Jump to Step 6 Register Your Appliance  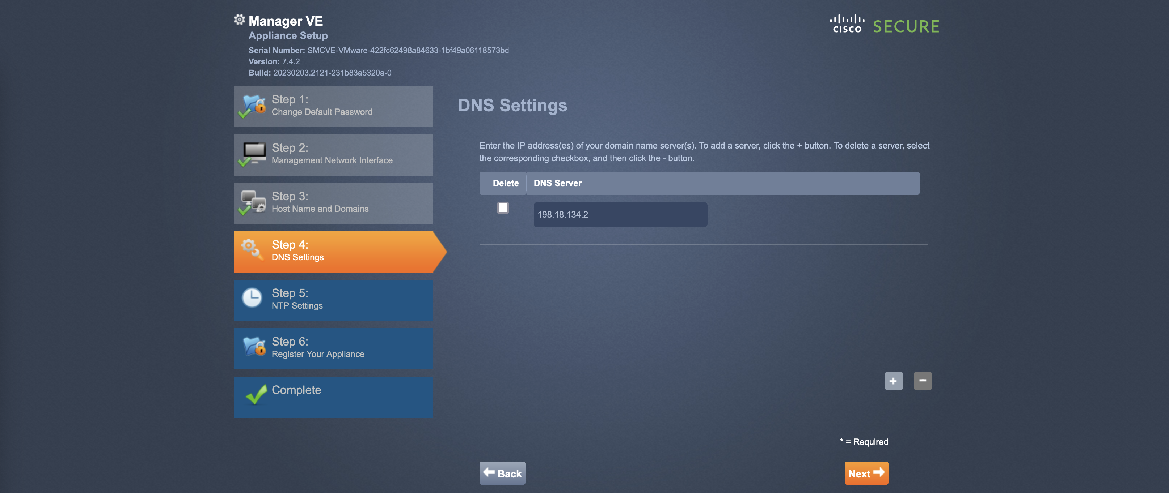tap(318, 348)
